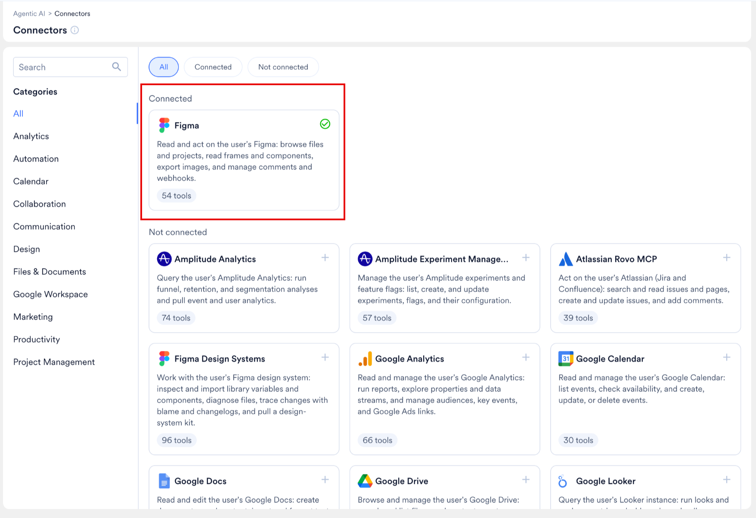
Task: Click the 74 tools badge on Amplitude Analytics
Action: (176, 318)
